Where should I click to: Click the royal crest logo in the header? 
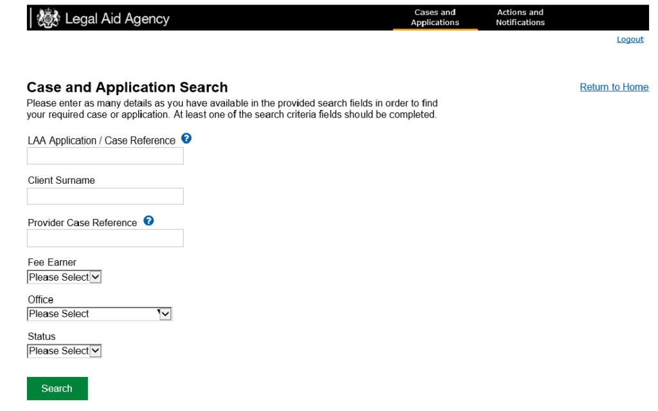pyautogui.click(x=48, y=18)
